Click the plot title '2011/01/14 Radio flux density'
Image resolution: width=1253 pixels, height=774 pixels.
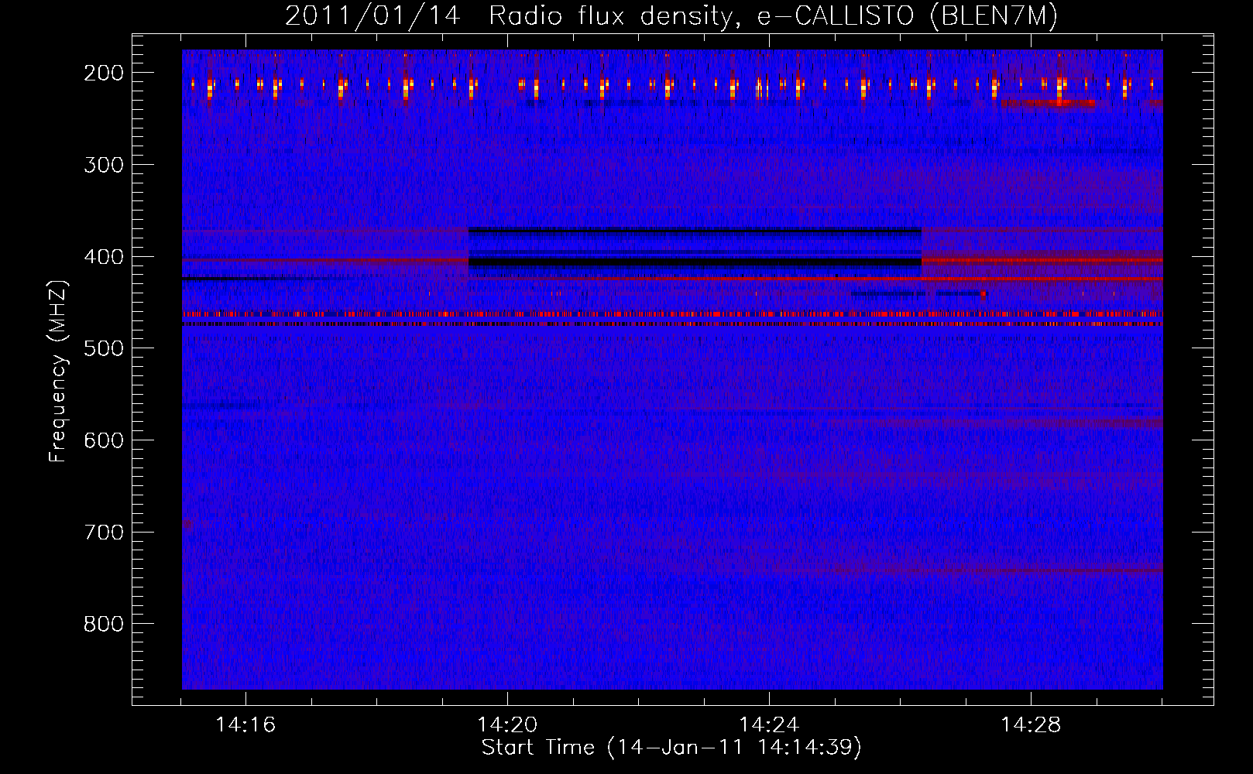[x=509, y=16]
